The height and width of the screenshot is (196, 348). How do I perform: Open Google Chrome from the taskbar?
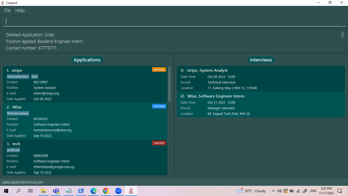(106, 191)
